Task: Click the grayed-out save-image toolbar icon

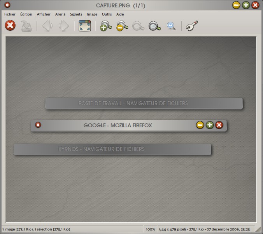Action: click(26, 26)
